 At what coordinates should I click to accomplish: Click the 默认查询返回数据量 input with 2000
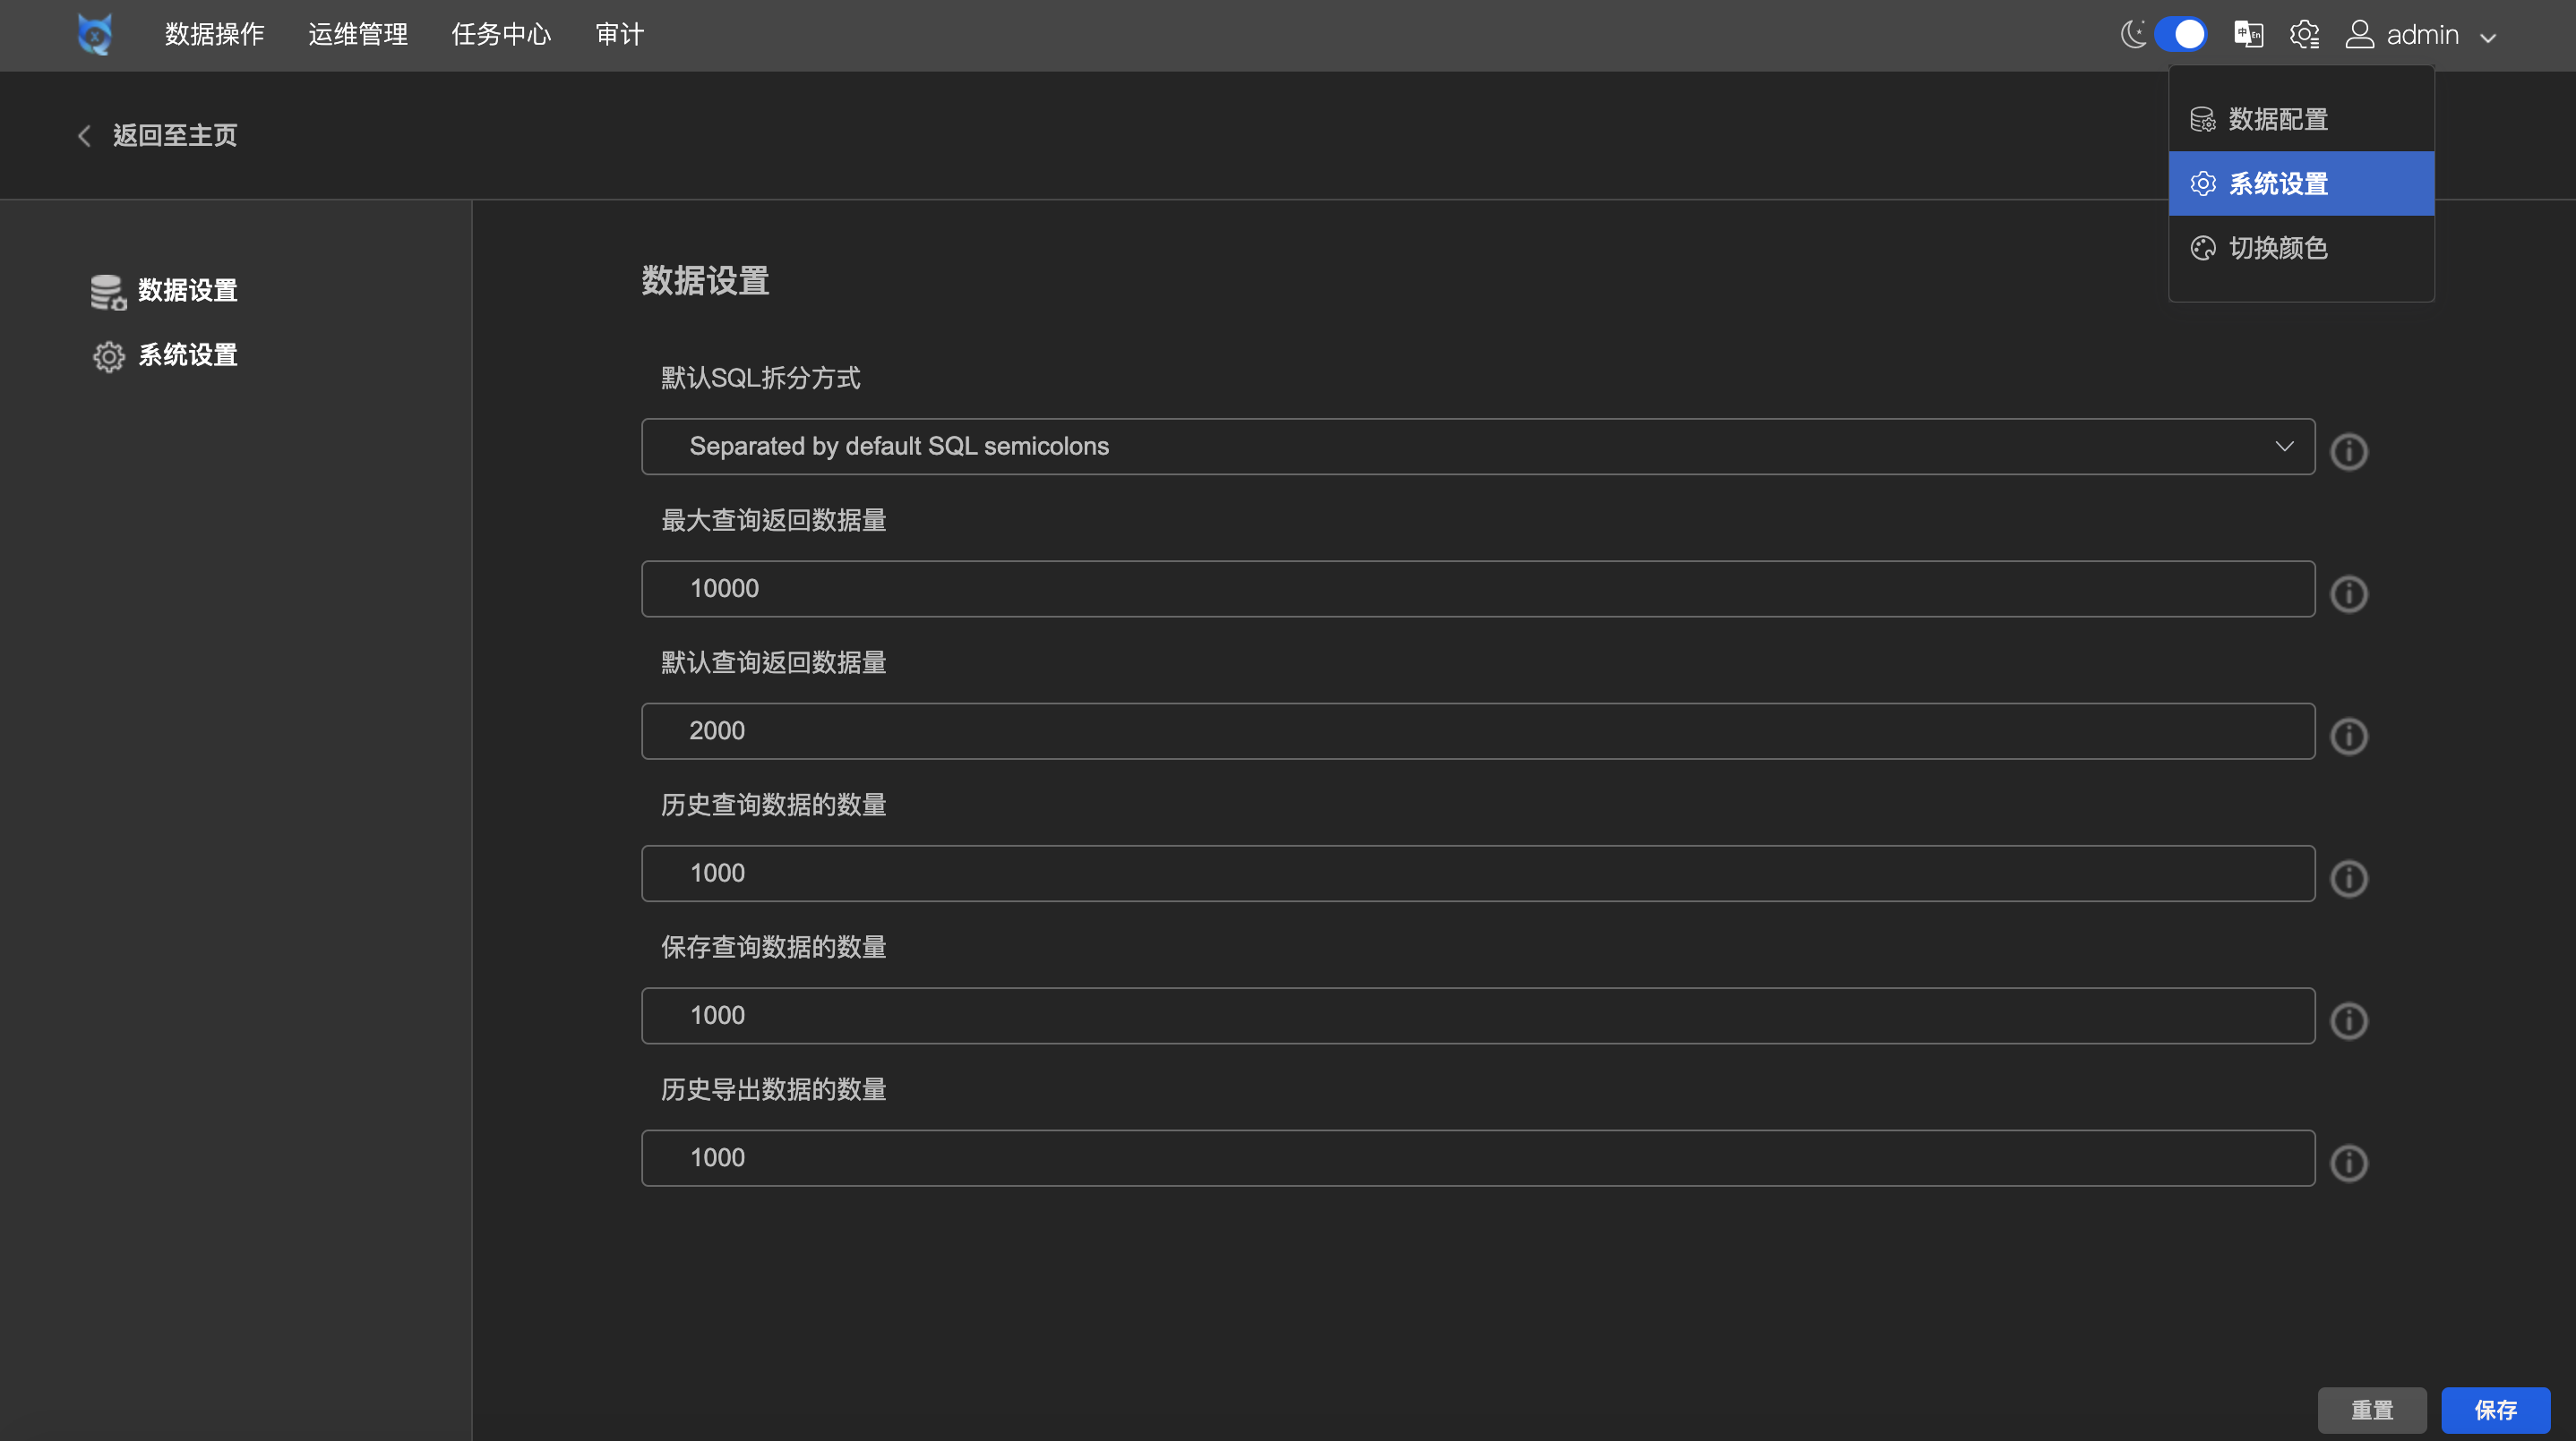pyautogui.click(x=1478, y=731)
